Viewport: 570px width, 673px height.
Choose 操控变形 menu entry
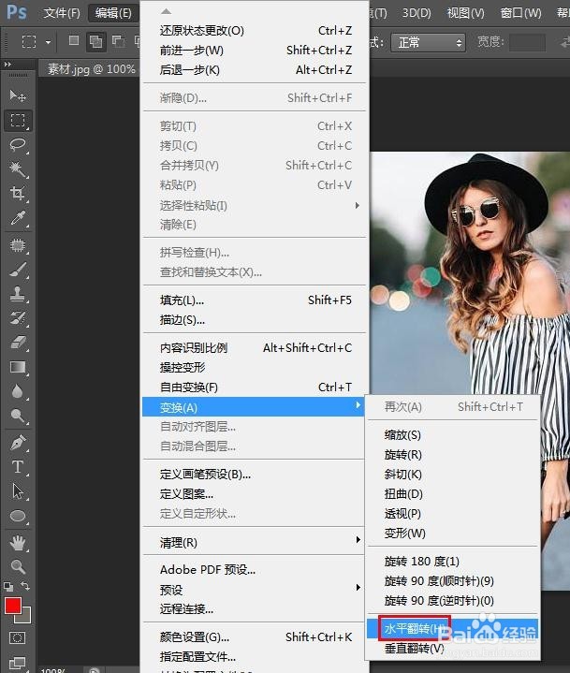pos(254,368)
